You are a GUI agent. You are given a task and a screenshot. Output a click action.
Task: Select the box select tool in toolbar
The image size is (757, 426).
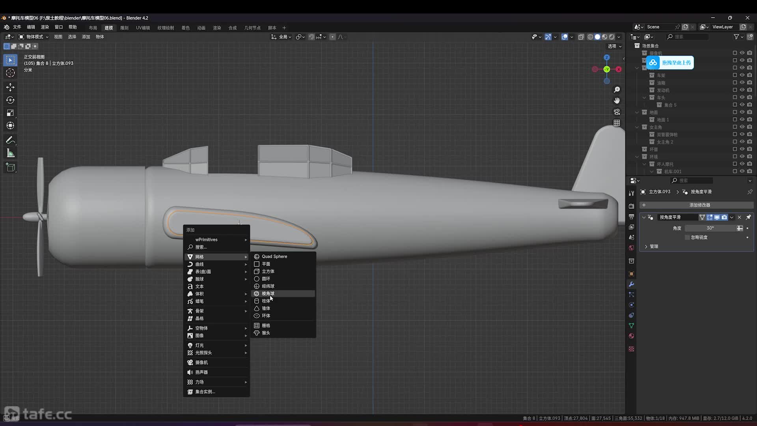point(10,60)
